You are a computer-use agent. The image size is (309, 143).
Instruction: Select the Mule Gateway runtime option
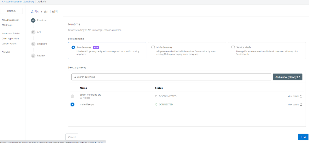click(x=153, y=47)
